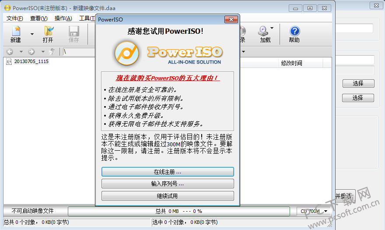Click the 在线注册 button
The height and width of the screenshot is (230, 385).
pyautogui.click(x=168, y=172)
